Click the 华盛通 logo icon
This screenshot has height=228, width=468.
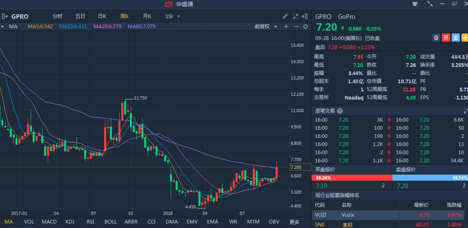pyautogui.click(x=169, y=4)
